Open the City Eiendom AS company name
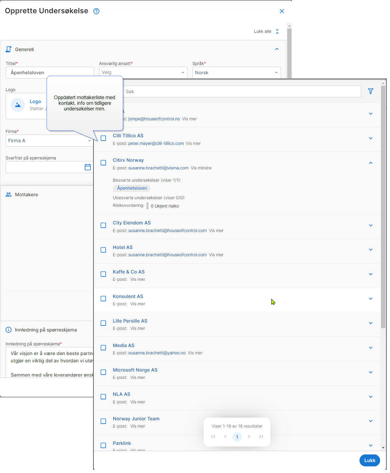The height and width of the screenshot is (473, 390). (132, 223)
